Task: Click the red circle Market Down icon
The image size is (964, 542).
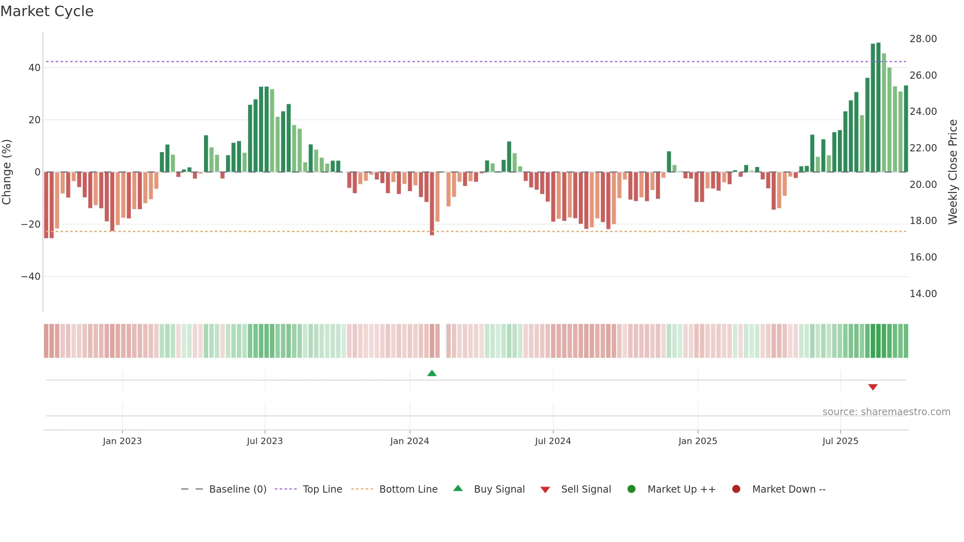Action: coord(736,489)
